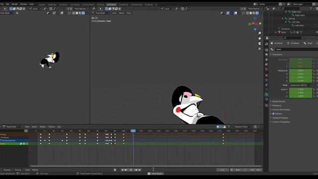Jump to the start frame
Viewport: 318px width, 179px height.
click(x=123, y=170)
